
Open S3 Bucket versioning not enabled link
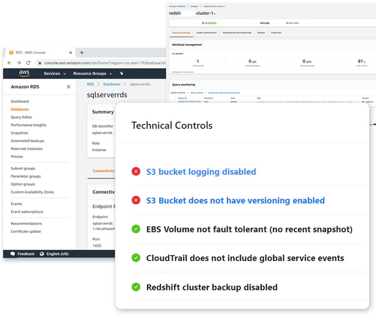[236, 201]
